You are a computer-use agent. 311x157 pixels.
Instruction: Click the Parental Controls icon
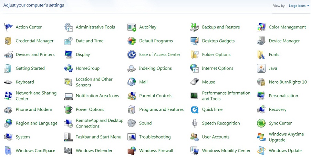click(x=132, y=96)
